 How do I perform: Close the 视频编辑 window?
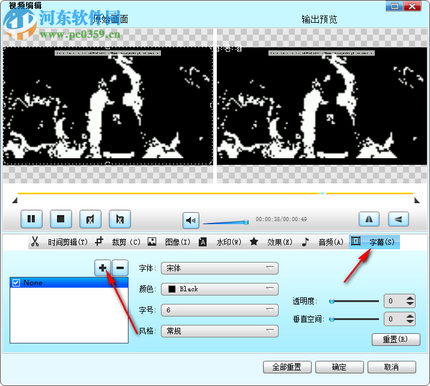click(x=412, y=6)
